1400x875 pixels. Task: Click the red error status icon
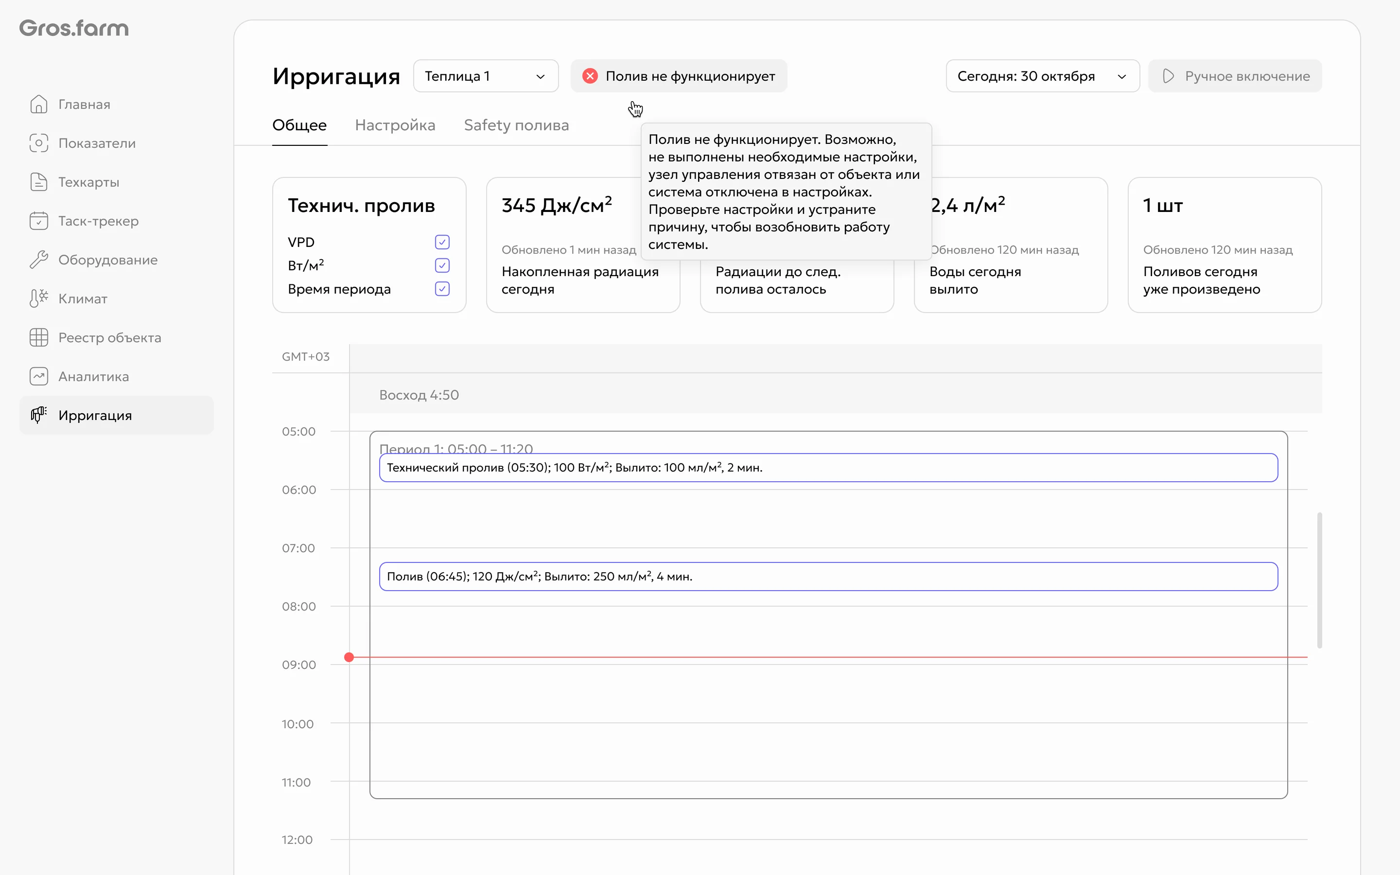pyautogui.click(x=590, y=76)
